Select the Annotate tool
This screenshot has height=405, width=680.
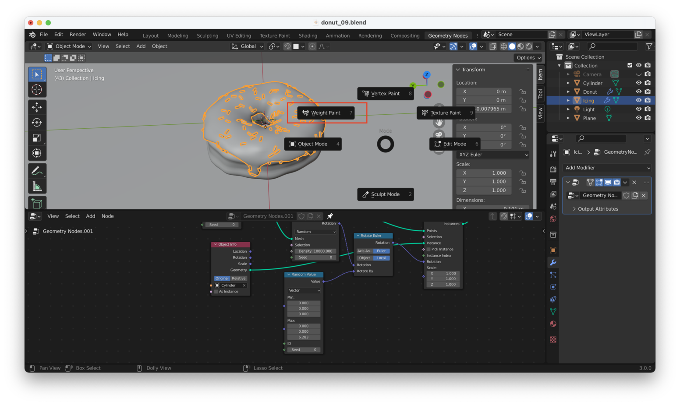pos(37,171)
